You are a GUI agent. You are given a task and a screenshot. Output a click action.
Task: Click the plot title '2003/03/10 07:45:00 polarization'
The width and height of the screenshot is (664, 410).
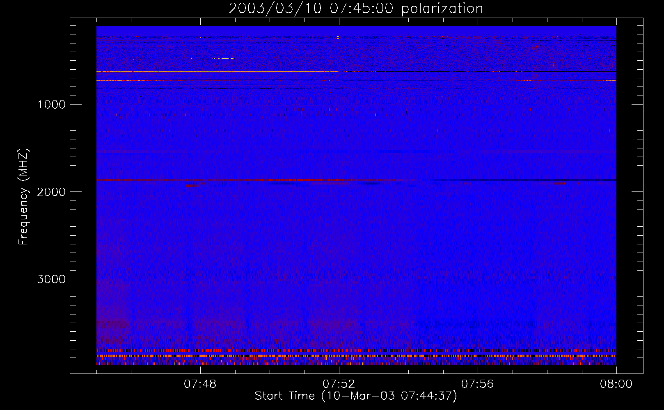tap(356, 8)
